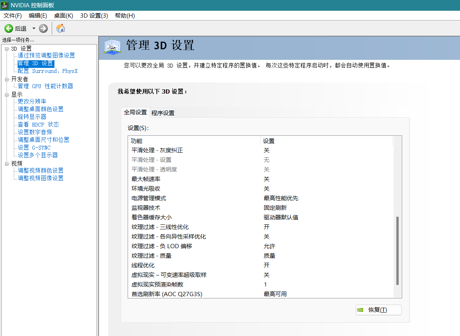This screenshot has height=336, width=460.
Task: Open the 3D 设置(3) menu
Action: [x=94, y=16]
